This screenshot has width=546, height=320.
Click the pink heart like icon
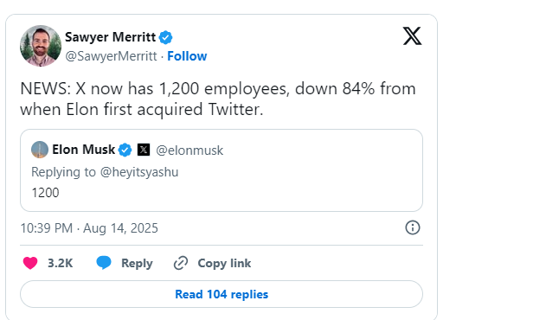click(30, 263)
